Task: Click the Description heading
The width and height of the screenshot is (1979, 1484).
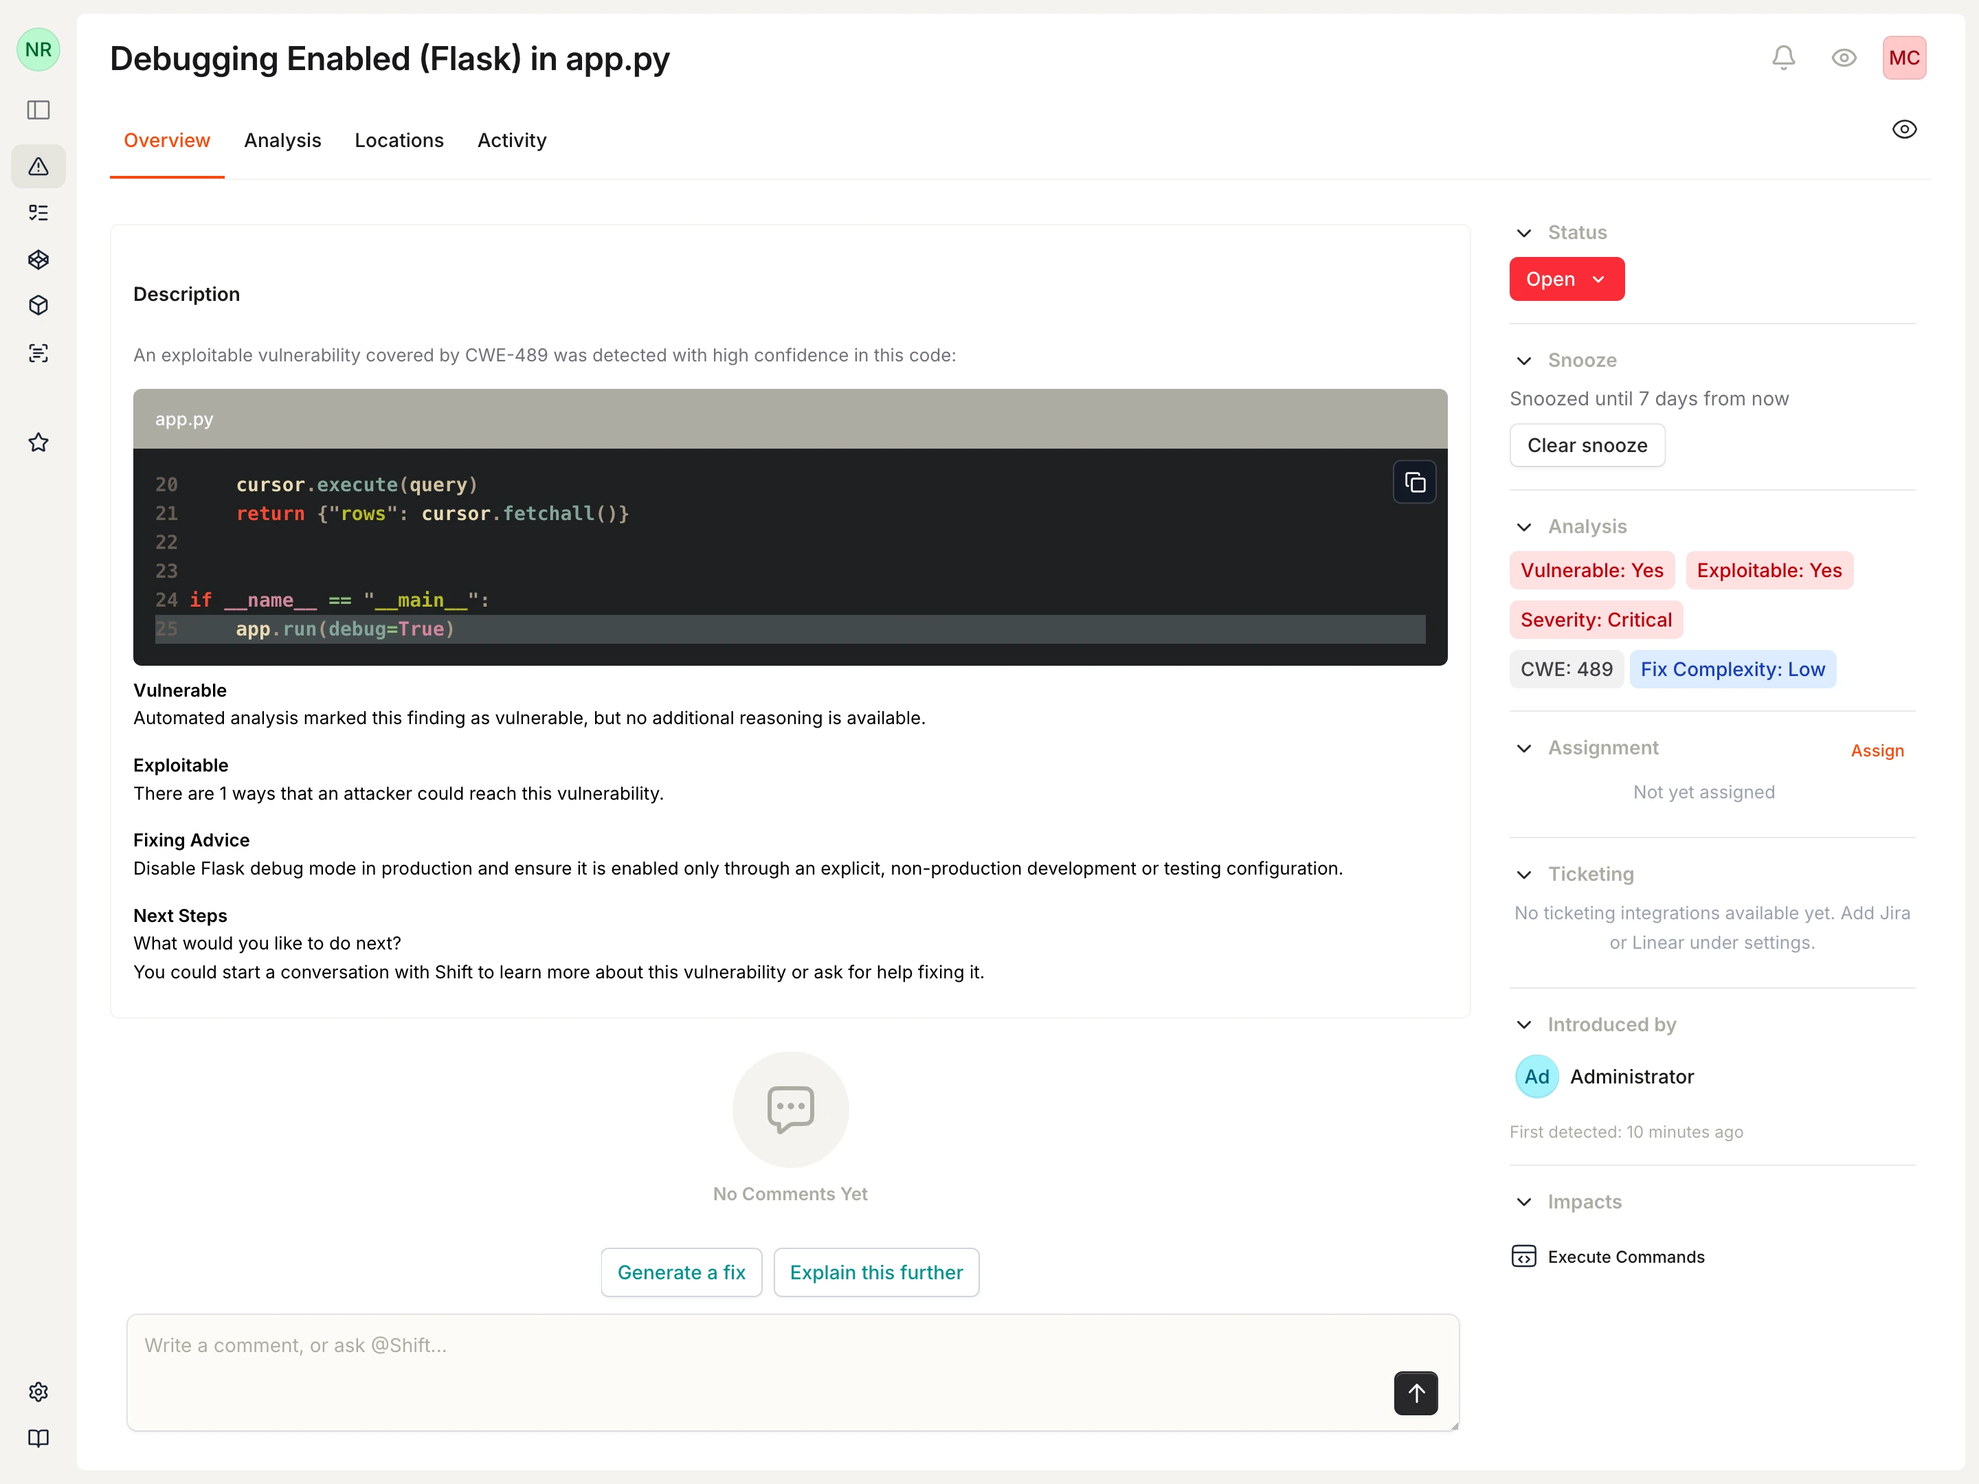Action: point(187,294)
